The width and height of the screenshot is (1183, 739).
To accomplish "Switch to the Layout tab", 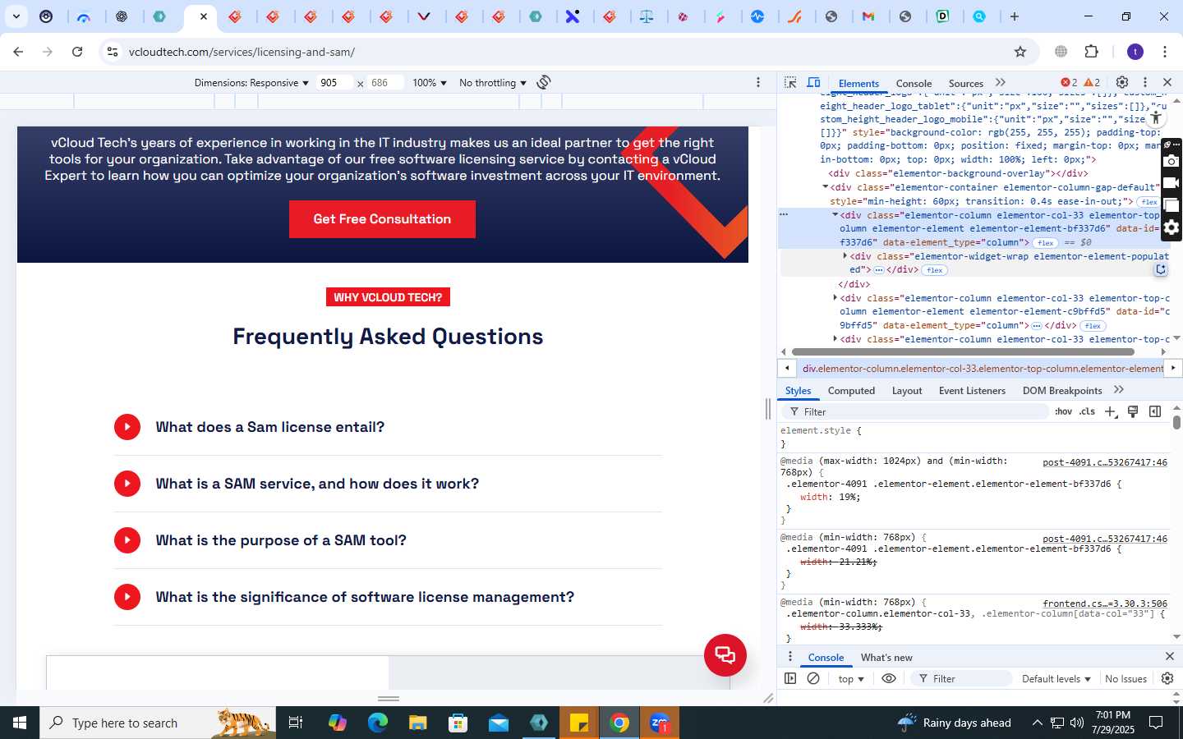I will click(907, 391).
